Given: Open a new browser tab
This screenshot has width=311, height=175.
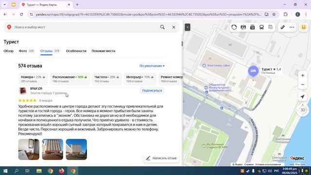Looking at the screenshot, I should coord(77,4).
